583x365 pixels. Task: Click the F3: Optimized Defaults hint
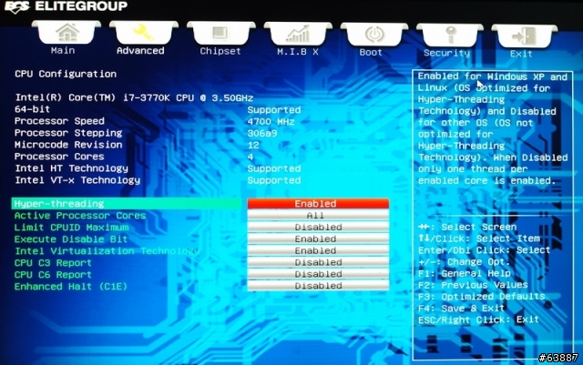pos(482,297)
